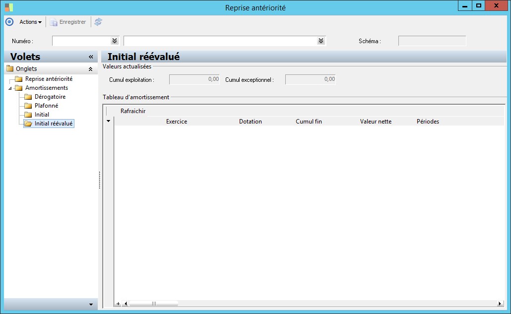The width and height of the screenshot is (511, 314).
Task: Select the Reprise antériorité tree item
Action: point(49,79)
